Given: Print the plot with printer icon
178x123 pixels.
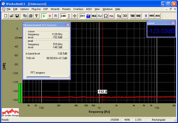Looking at the screenshot, I should (x=30, y=16).
